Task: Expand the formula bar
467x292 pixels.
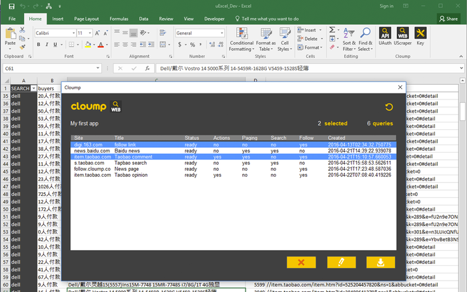Action: pyautogui.click(x=462, y=68)
